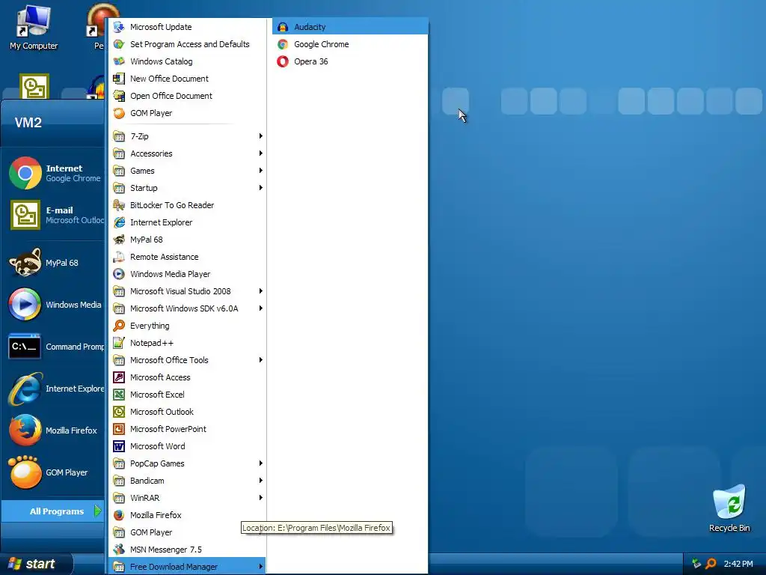Open Audacity from the submenu
766x575 pixels.
(350, 27)
